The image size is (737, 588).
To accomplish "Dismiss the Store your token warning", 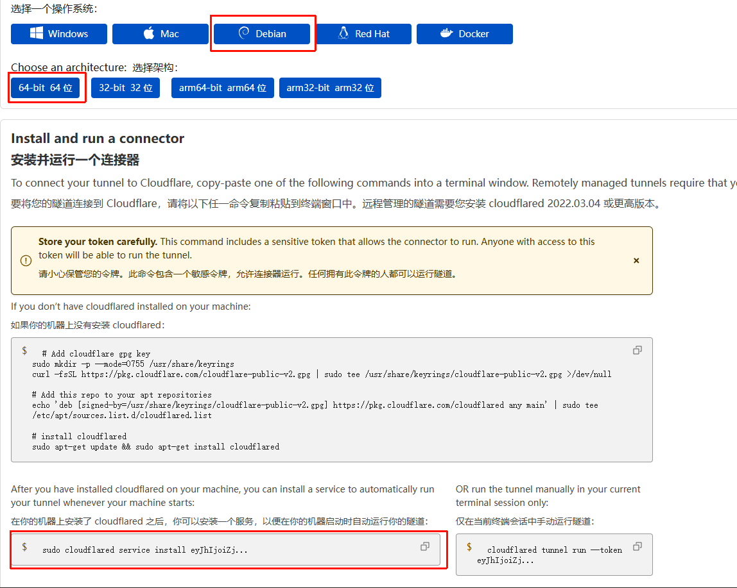I will 636,260.
